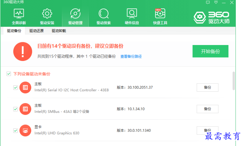Open the feedback message icon in title bar
243x146 pixels.
tap(208, 2)
